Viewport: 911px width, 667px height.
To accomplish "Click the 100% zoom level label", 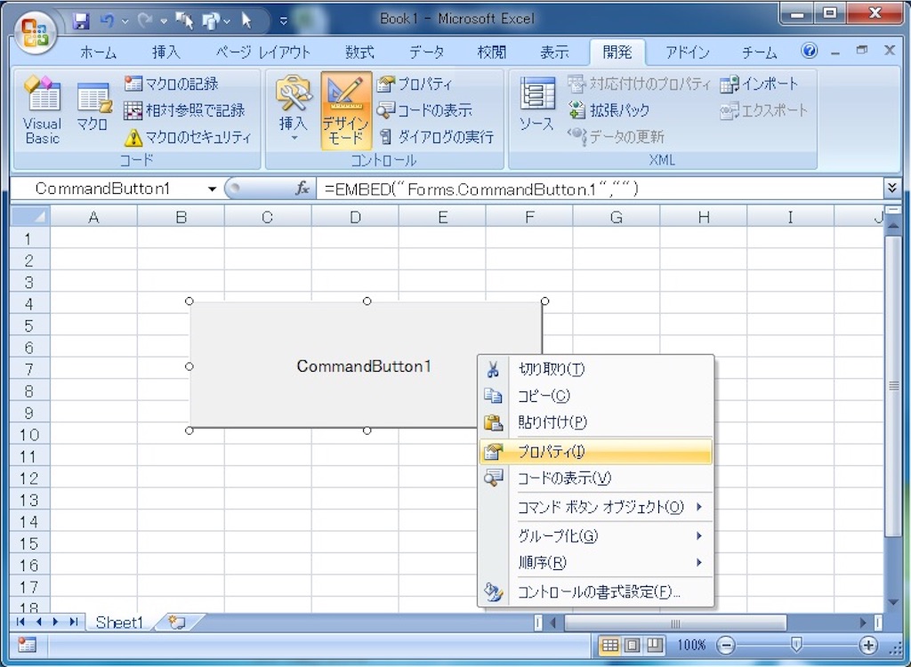I will click(x=691, y=646).
